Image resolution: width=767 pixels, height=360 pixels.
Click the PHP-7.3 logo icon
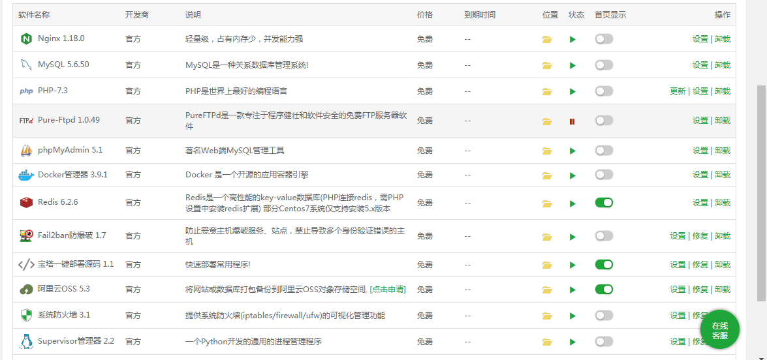click(x=26, y=91)
